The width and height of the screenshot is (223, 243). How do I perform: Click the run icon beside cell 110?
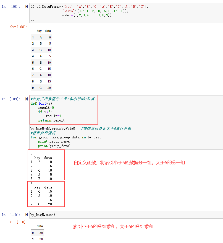27,214
